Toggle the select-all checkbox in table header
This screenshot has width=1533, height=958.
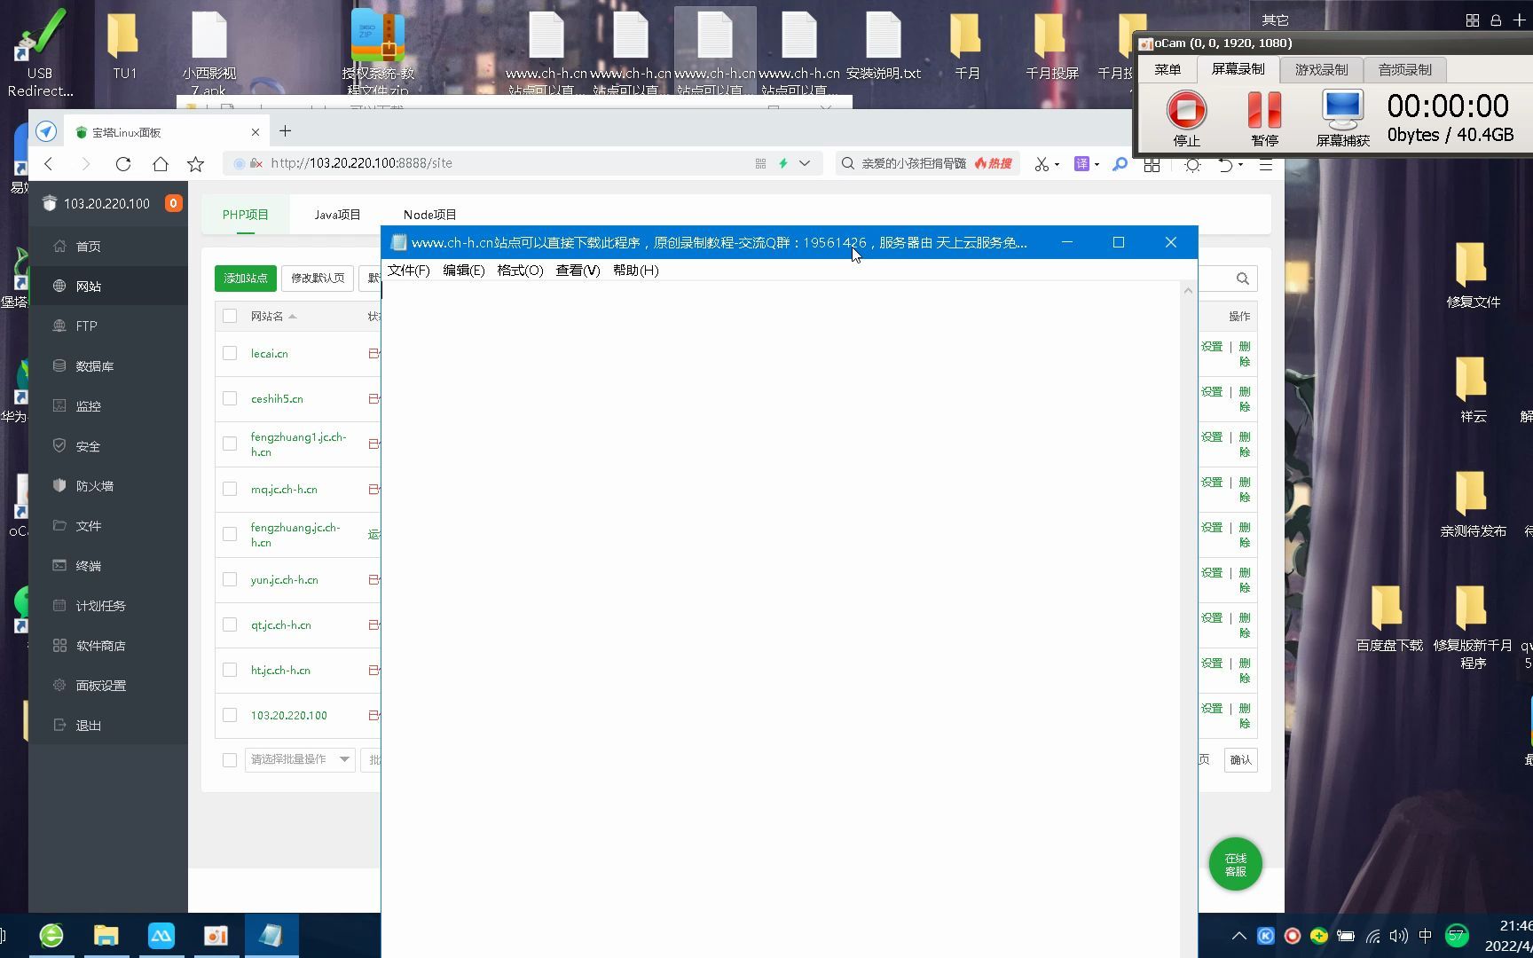pos(230,316)
